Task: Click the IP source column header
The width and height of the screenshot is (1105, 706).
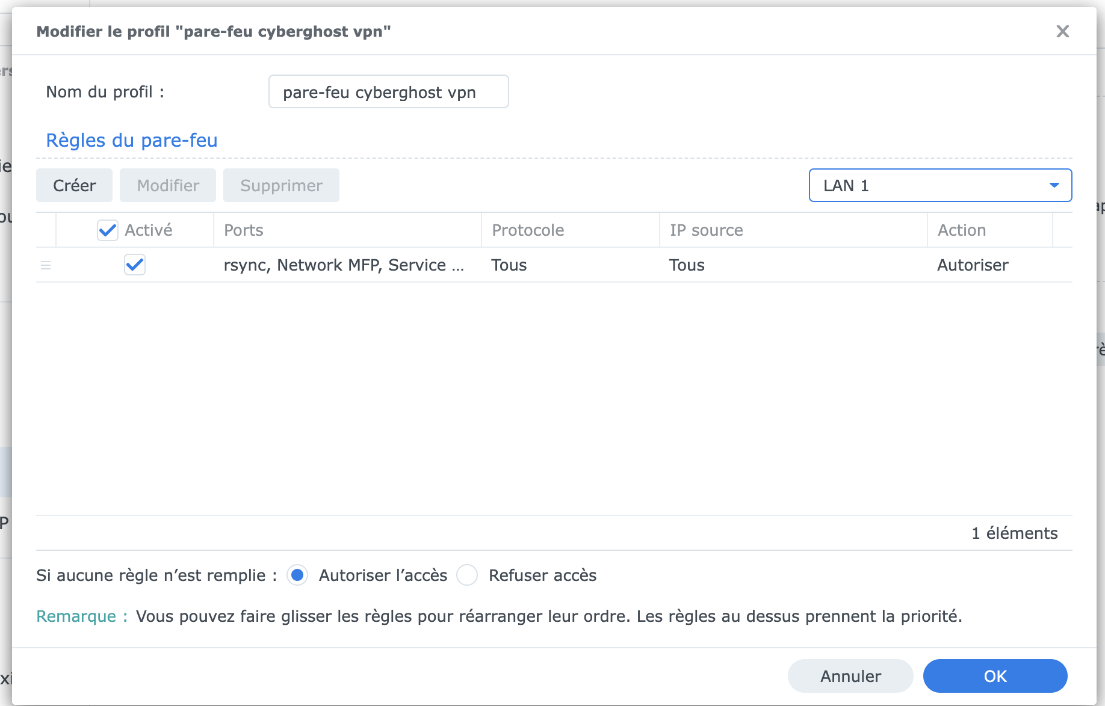Action: click(793, 230)
